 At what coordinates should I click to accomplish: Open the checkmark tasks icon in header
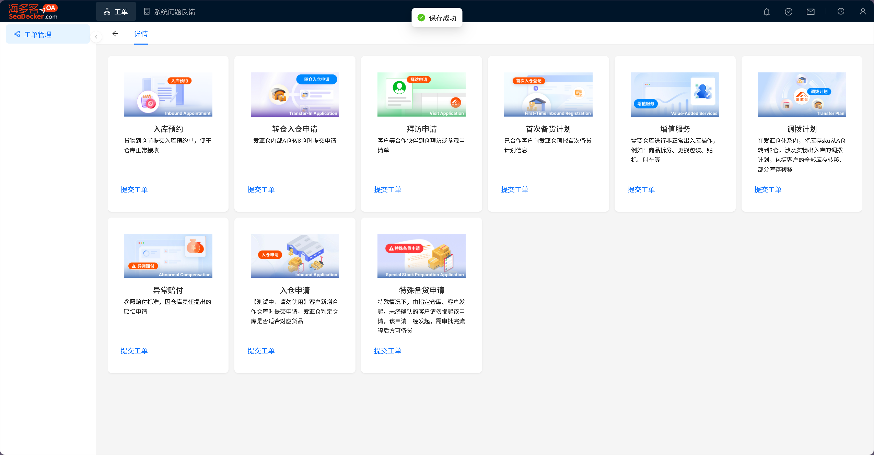pyautogui.click(x=788, y=12)
